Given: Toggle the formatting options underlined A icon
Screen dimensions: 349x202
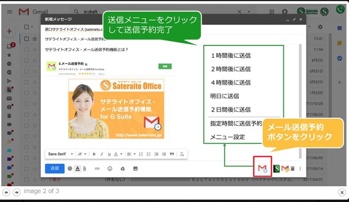Looking at the screenshot, I should coord(78,169).
